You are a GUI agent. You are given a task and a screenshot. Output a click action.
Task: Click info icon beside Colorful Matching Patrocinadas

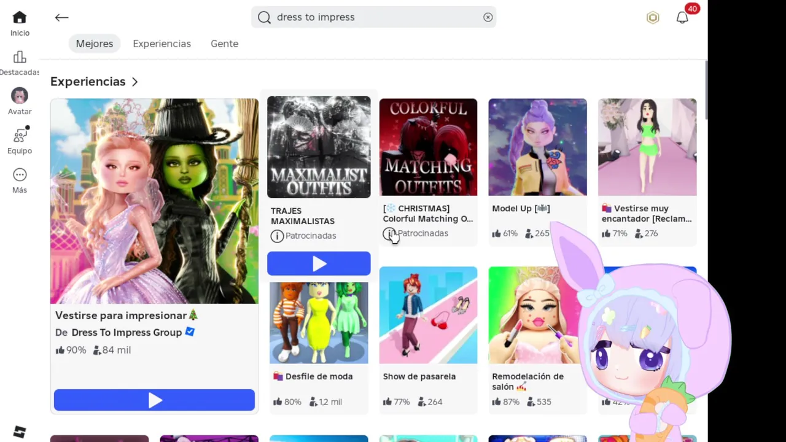tap(389, 233)
